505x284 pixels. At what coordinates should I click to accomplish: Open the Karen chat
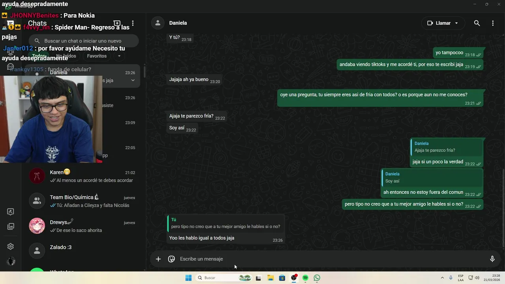(82, 176)
